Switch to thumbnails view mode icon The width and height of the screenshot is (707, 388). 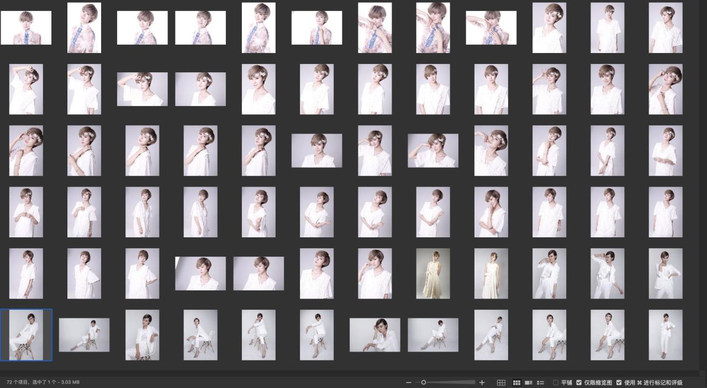pos(517,382)
